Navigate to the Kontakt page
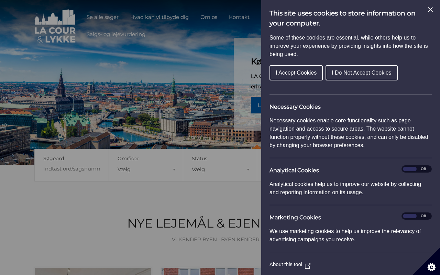440x275 pixels. coord(239,17)
